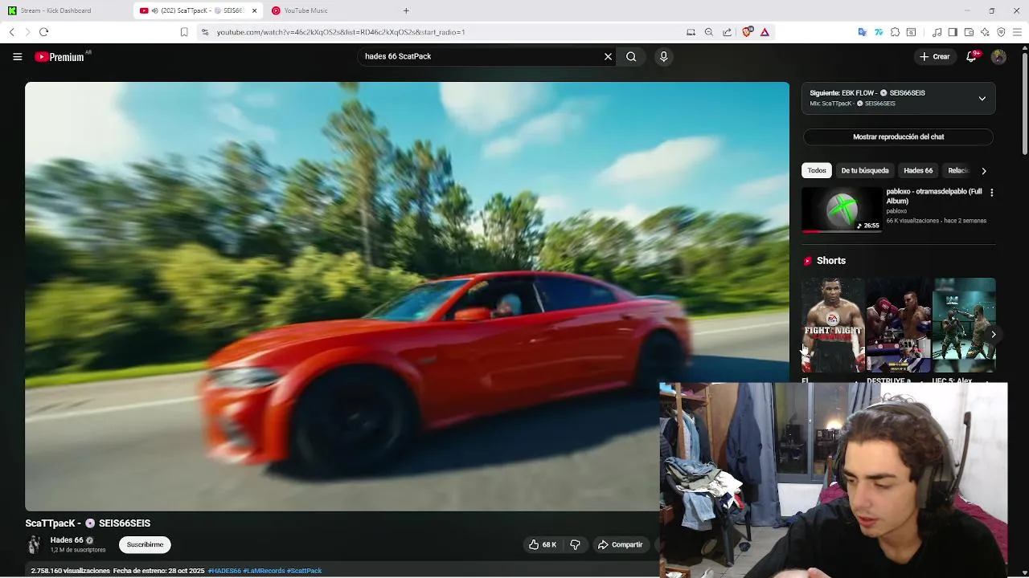The width and height of the screenshot is (1029, 578).
Task: Open the #LaMRecords hashtag link
Action: pyautogui.click(x=264, y=571)
